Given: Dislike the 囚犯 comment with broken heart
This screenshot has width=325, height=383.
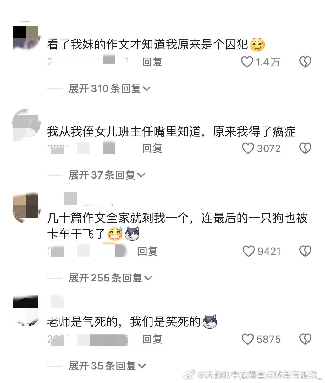Looking at the screenshot, I should 305,62.
